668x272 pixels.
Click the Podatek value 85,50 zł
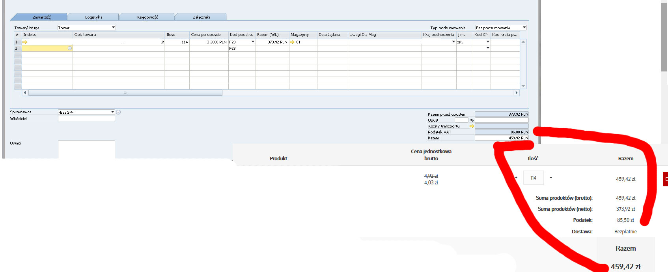pos(625,220)
